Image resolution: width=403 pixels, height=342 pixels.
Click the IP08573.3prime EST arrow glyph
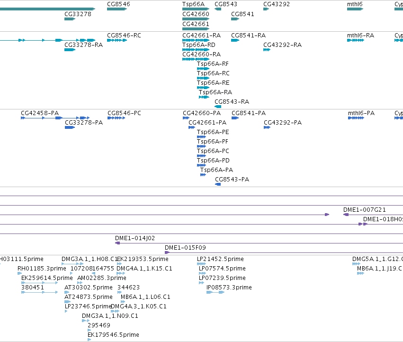(215, 292)
